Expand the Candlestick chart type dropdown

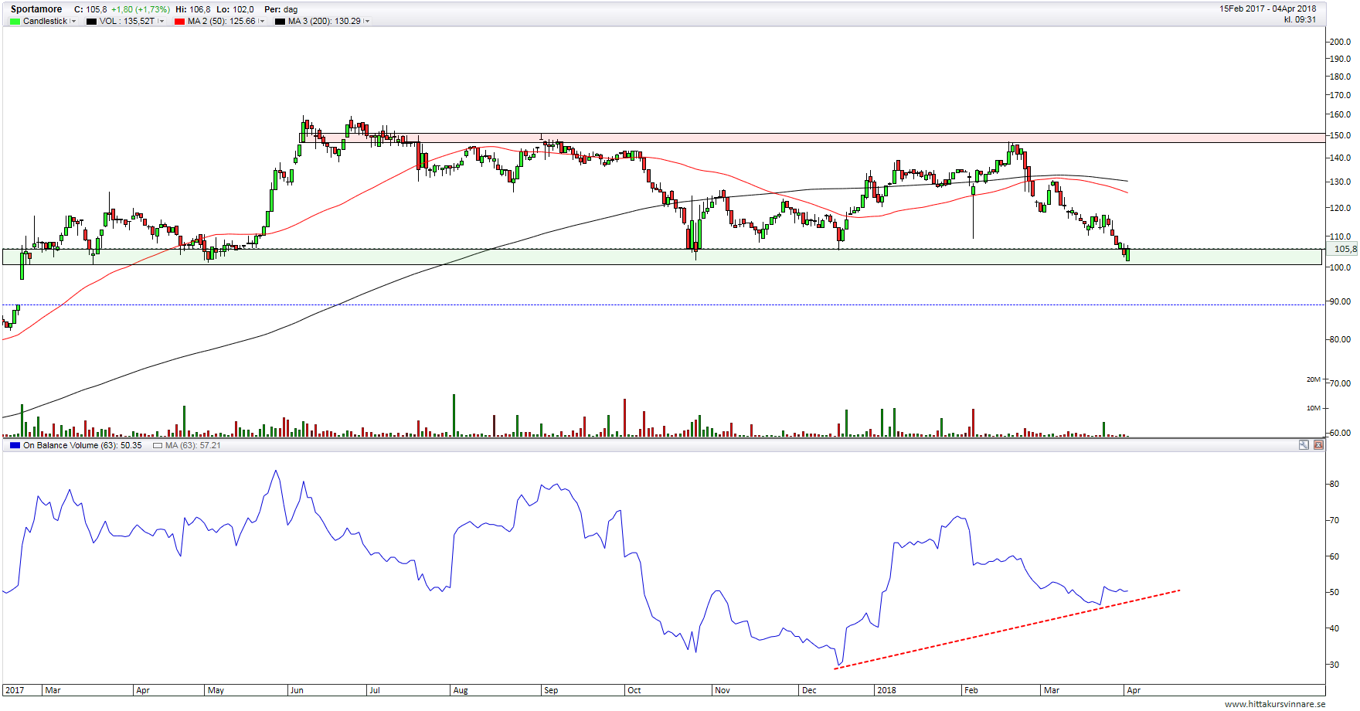tap(73, 22)
